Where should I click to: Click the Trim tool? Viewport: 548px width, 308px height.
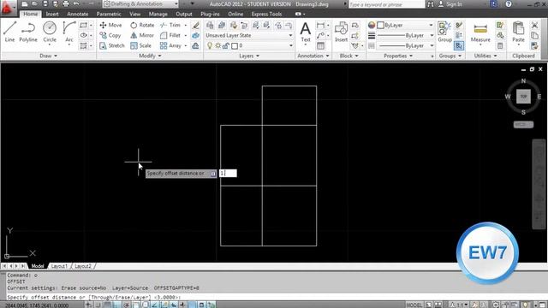(170, 25)
